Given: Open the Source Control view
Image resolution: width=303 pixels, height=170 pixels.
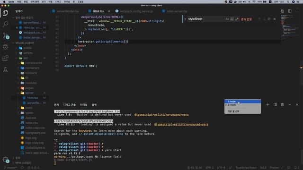Looking at the screenshot, I should (6, 36).
